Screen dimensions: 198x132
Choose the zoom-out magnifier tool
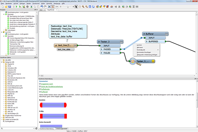(x=87, y=7)
